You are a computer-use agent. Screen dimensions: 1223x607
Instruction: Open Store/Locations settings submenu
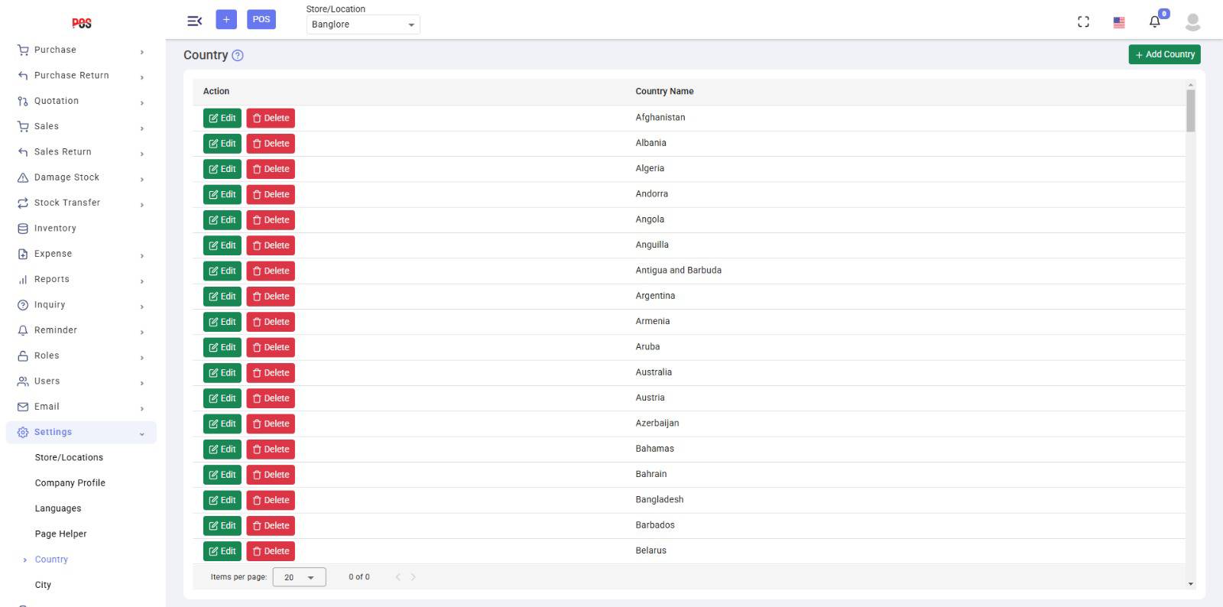coord(69,458)
